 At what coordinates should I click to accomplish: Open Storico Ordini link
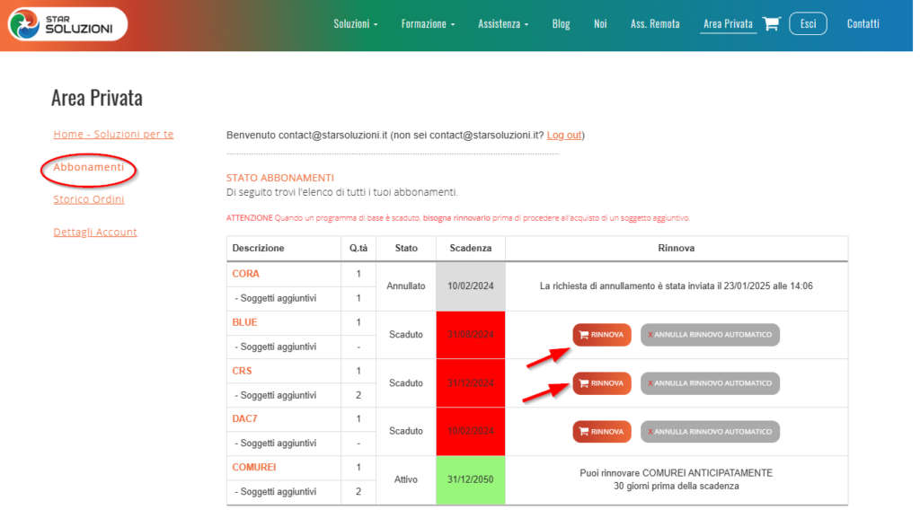click(89, 199)
